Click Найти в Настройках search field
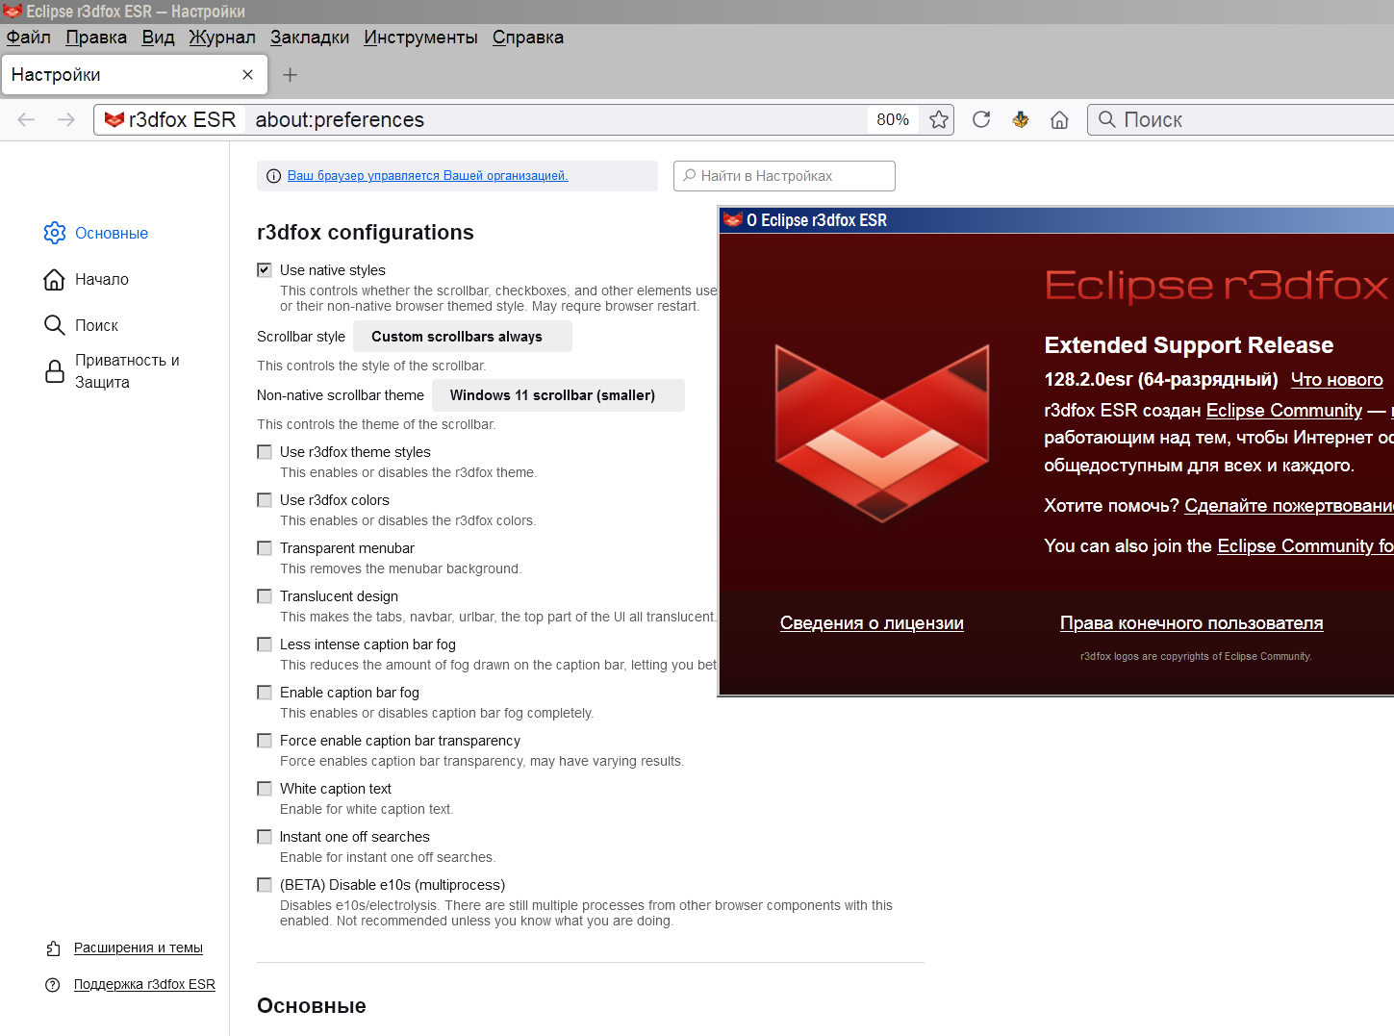The width and height of the screenshot is (1394, 1036). pos(784,176)
